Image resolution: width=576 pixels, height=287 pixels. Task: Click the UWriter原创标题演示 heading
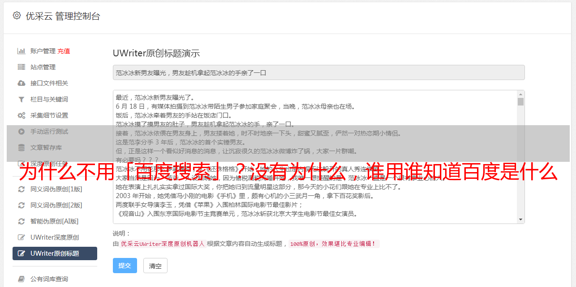156,53
